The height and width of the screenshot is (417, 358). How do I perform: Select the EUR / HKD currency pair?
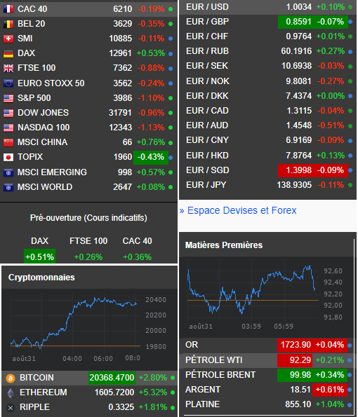pyautogui.click(x=207, y=156)
